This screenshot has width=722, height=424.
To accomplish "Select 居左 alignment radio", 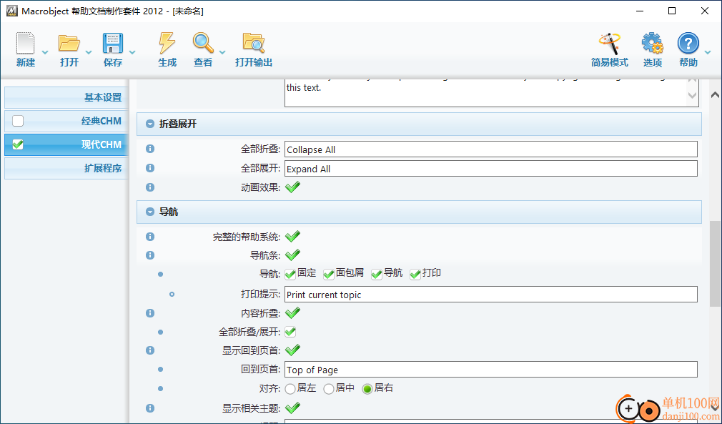I will (x=290, y=389).
